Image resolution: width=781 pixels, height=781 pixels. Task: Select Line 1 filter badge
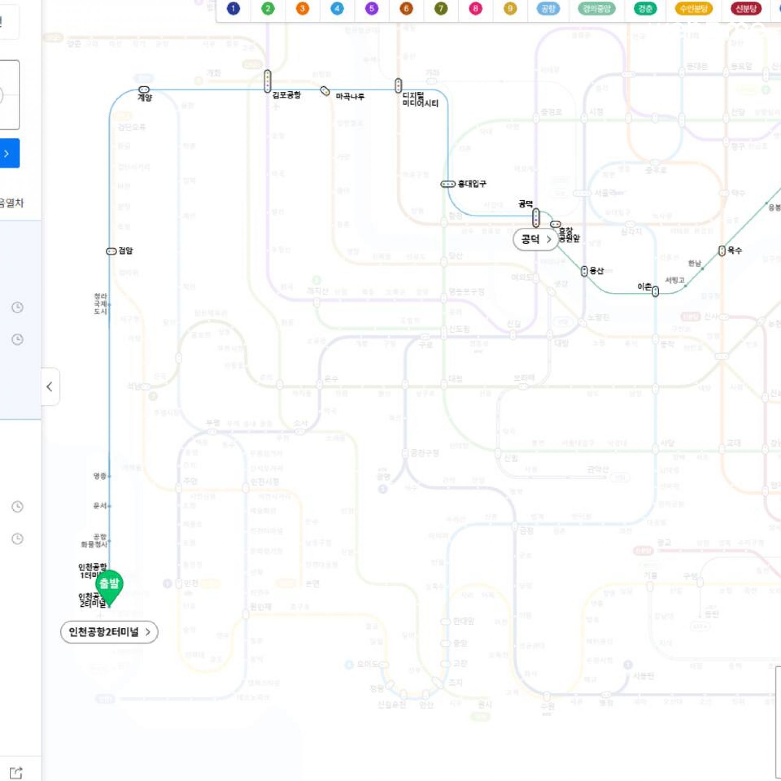click(233, 9)
